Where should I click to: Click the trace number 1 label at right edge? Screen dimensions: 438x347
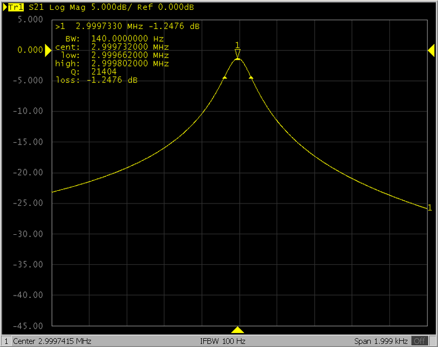point(429,208)
